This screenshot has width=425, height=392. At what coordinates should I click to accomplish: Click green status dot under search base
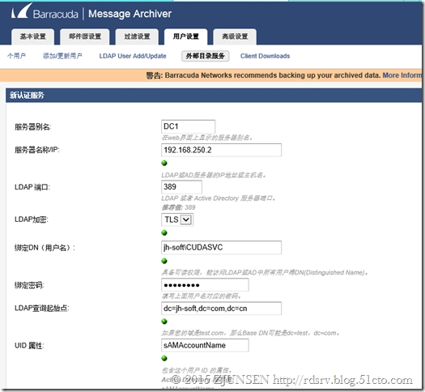coord(164,322)
